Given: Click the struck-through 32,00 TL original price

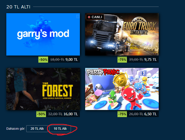Looking at the screenshot, I should pyautogui.click(x=55, y=114).
